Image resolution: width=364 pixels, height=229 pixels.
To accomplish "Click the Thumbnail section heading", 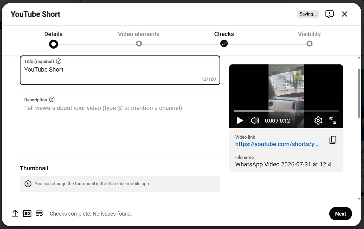I will (34, 168).
